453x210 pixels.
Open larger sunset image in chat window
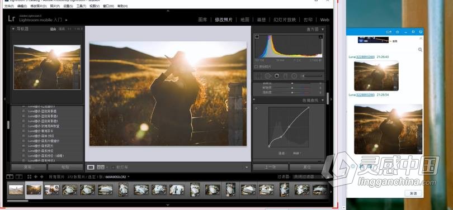click(388, 129)
